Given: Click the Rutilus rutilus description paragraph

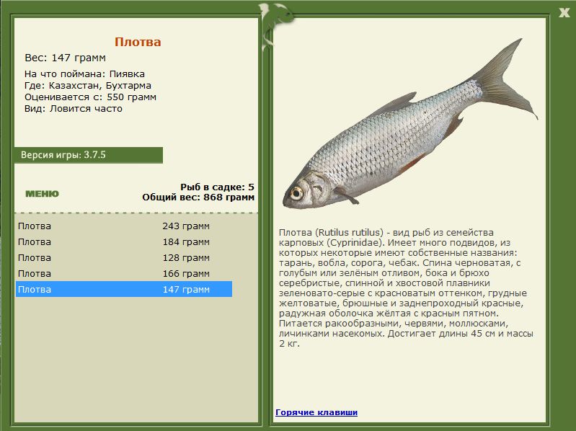Looking at the screenshot, I should 404,288.
